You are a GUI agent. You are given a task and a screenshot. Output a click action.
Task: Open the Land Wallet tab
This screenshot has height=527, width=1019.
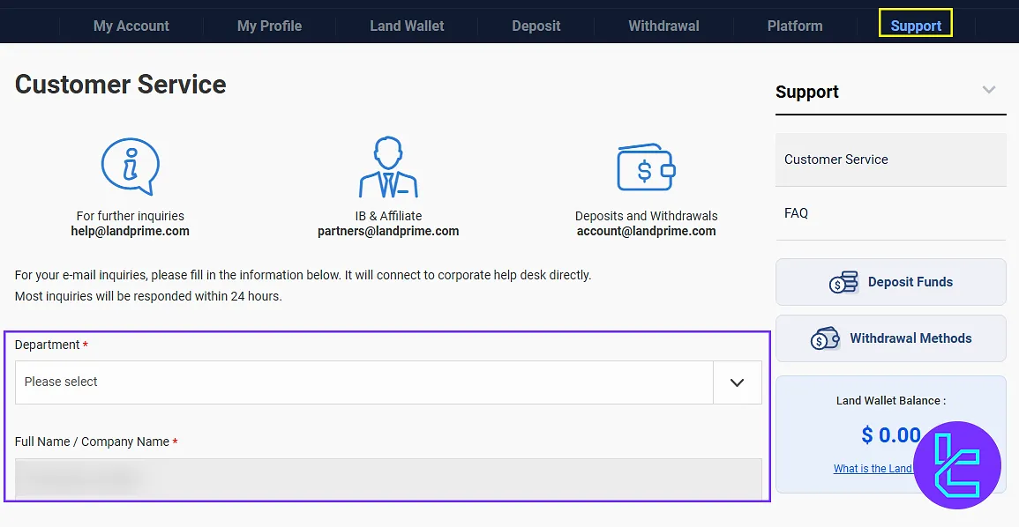(x=407, y=26)
